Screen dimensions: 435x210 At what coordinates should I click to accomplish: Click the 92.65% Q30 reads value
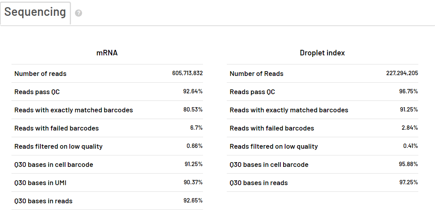(193, 201)
